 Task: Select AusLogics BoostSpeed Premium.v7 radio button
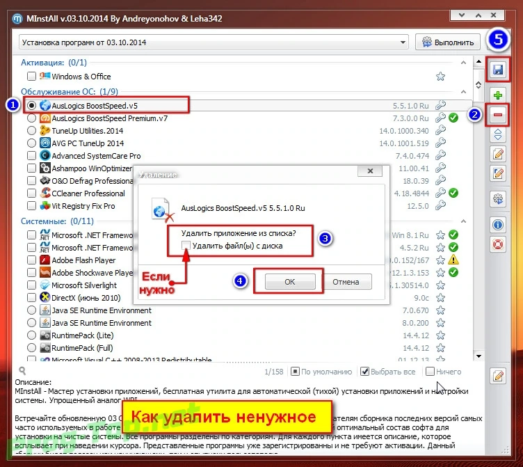31,118
